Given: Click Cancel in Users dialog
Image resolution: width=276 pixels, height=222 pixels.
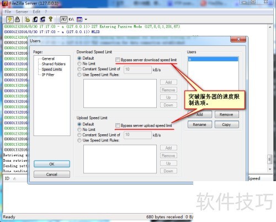Looking at the screenshot, I should pyautogui.click(x=52, y=174).
